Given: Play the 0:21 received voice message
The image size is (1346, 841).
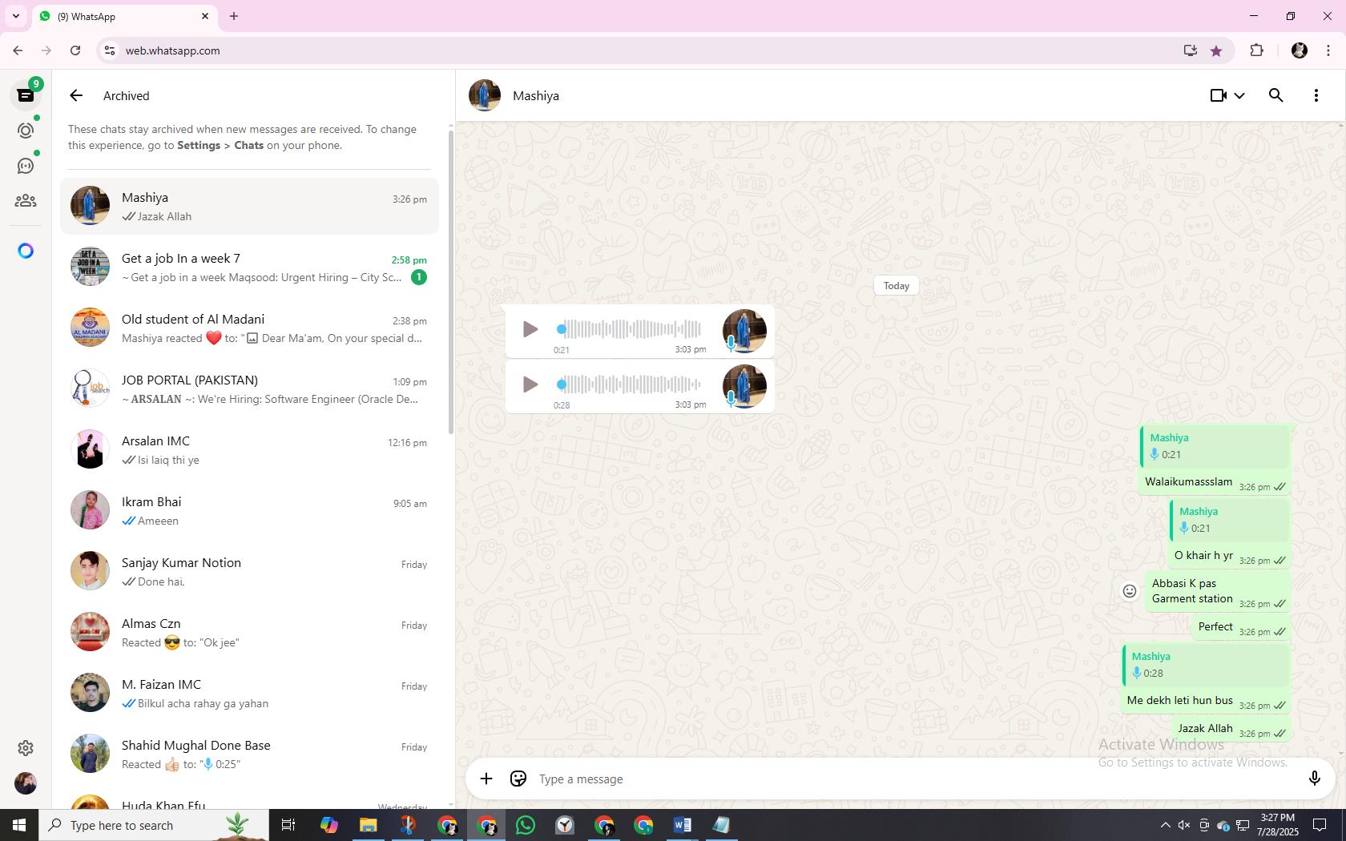Looking at the screenshot, I should (530, 329).
